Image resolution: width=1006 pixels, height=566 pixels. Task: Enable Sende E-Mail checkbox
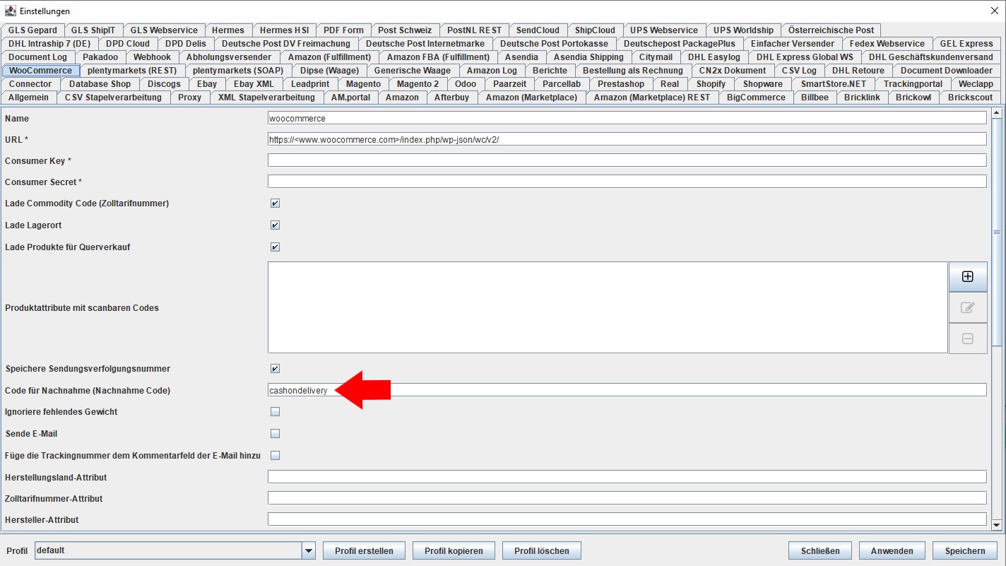(x=276, y=434)
